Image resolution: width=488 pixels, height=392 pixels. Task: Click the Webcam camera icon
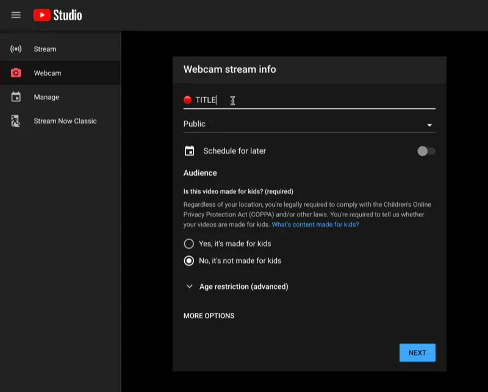point(16,73)
